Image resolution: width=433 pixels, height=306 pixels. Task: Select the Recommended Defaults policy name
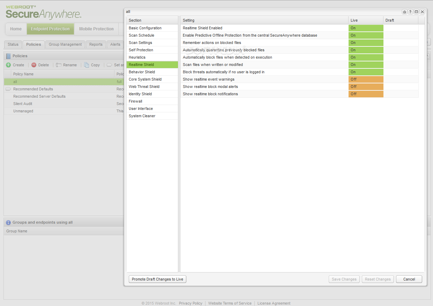click(x=33, y=89)
